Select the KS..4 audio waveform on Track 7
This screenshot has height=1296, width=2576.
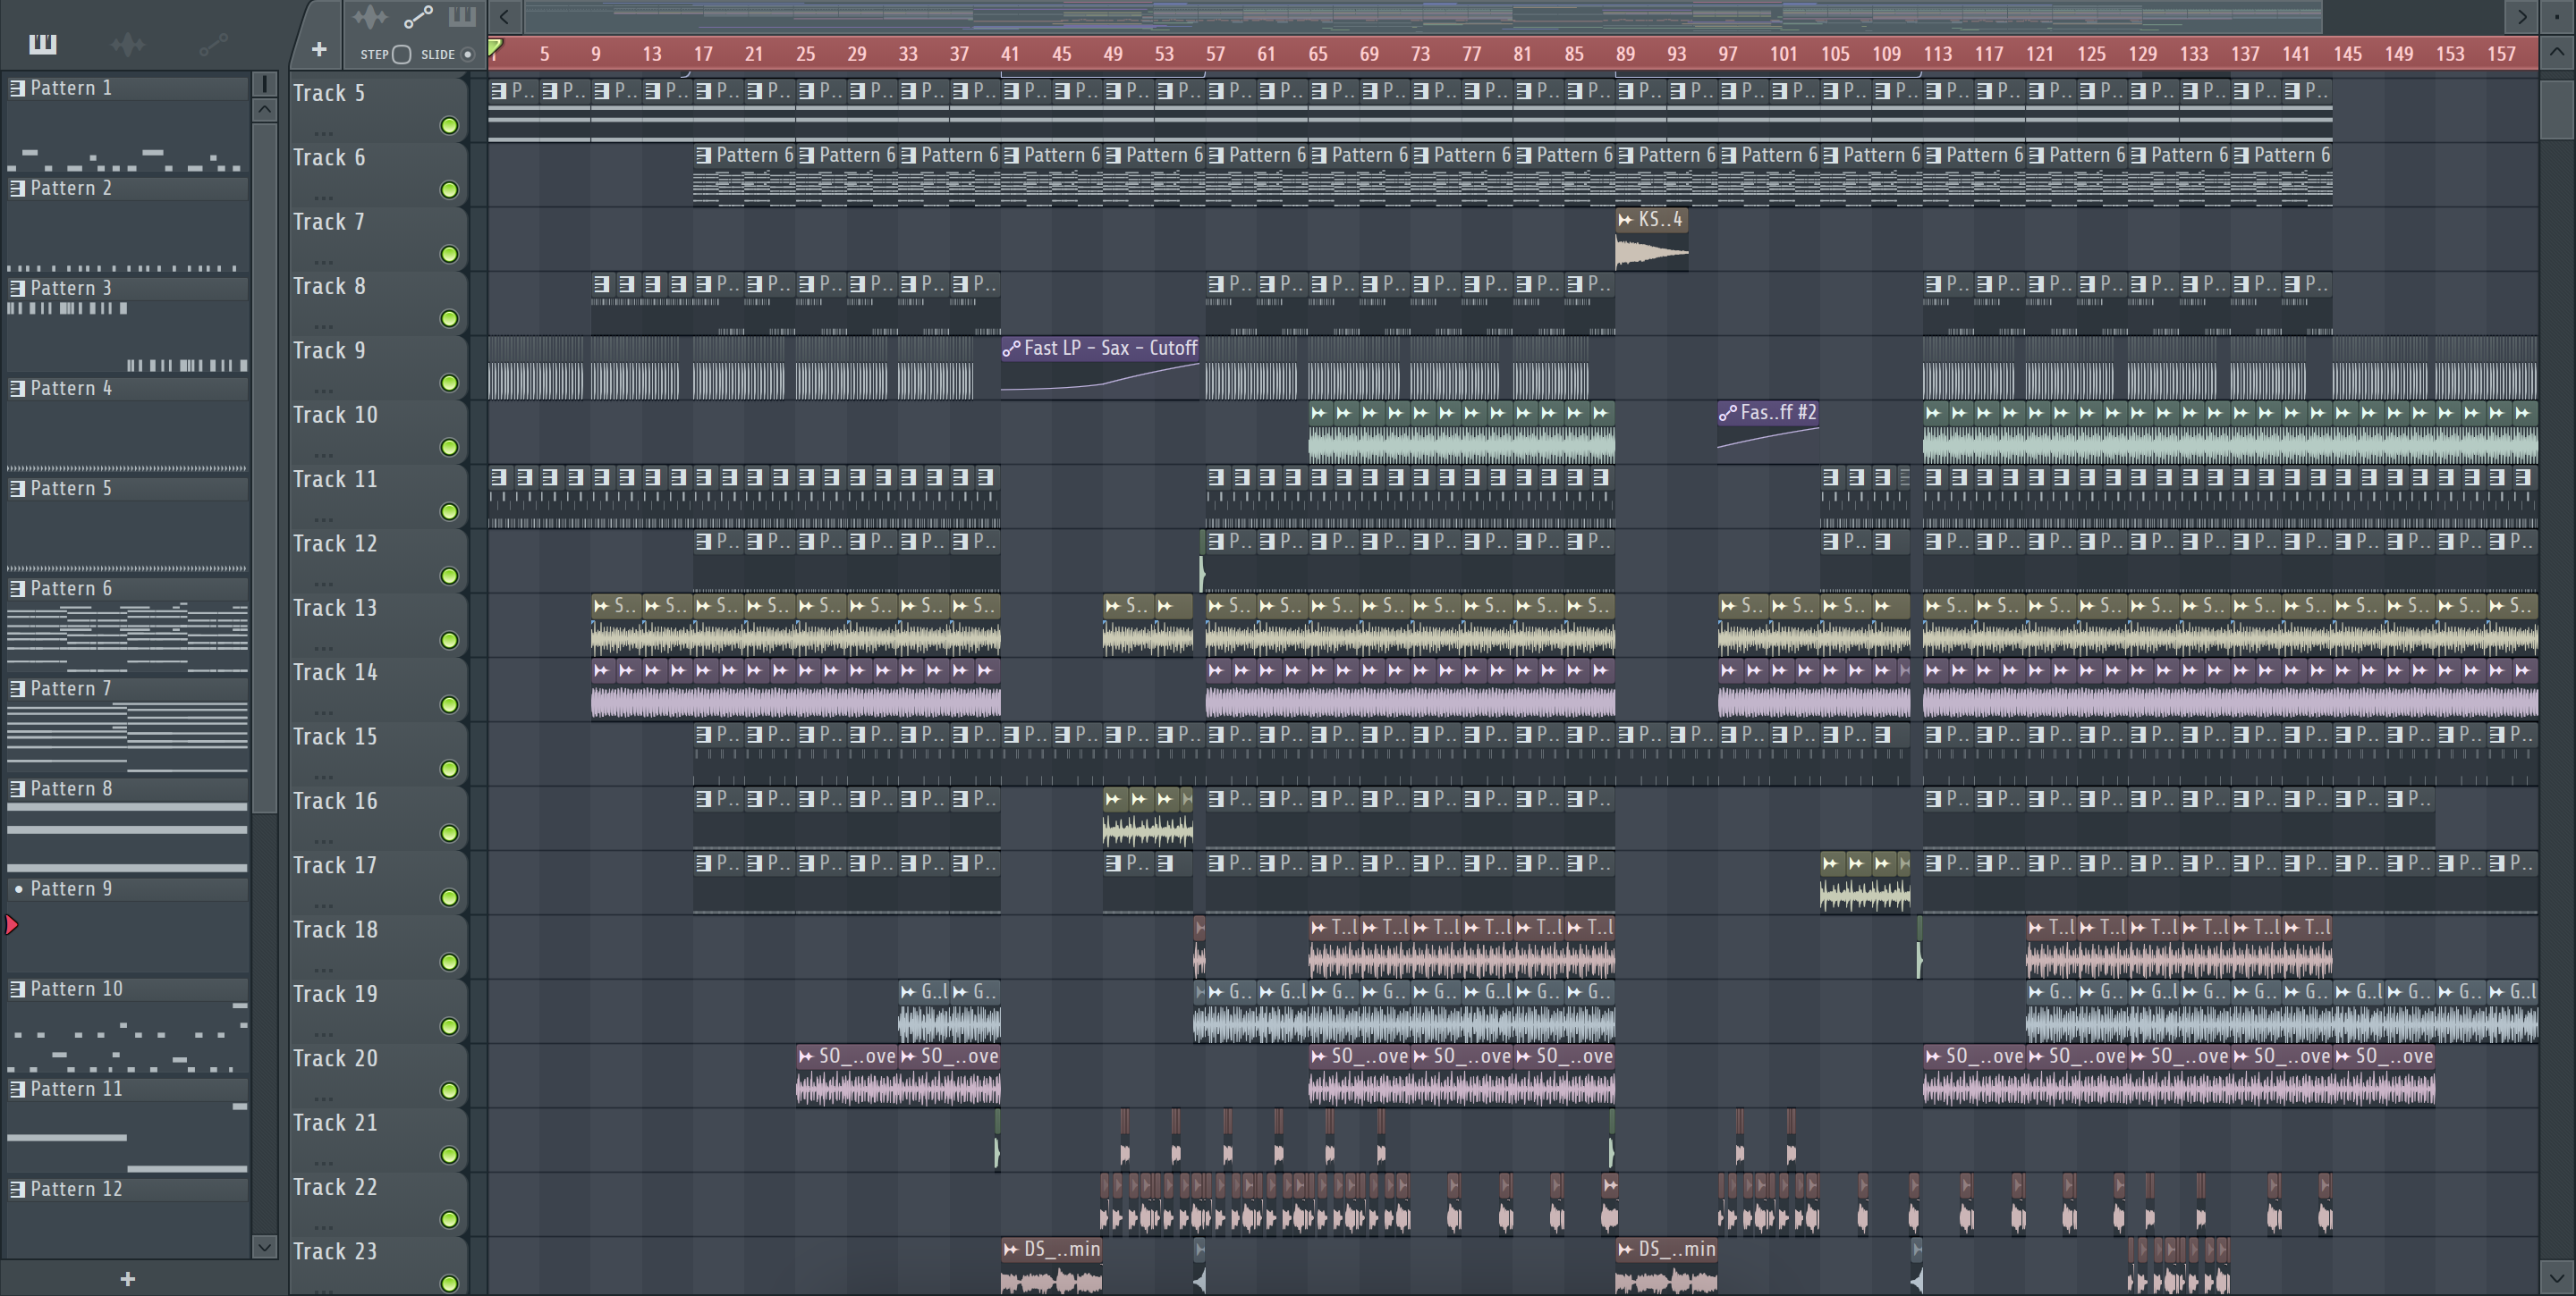1652,252
